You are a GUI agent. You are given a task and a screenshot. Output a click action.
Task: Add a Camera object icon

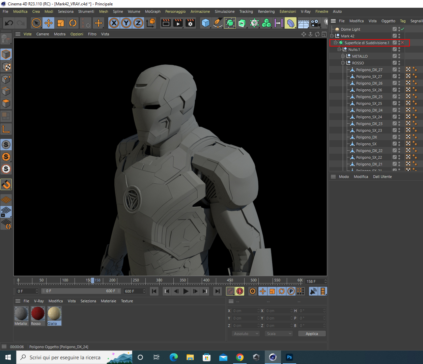(x=315, y=23)
